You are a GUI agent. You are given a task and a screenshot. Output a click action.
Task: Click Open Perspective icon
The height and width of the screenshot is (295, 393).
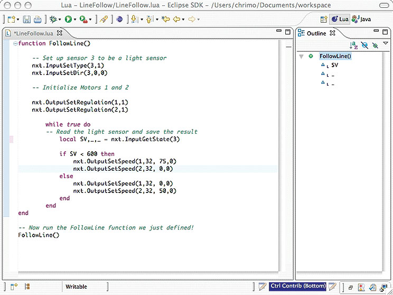323,20
